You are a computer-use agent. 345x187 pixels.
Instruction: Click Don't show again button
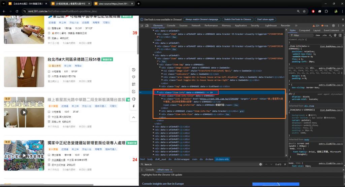pos(265,20)
